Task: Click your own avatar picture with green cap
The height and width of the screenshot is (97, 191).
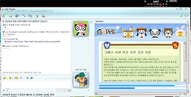Action: (x=80, y=80)
